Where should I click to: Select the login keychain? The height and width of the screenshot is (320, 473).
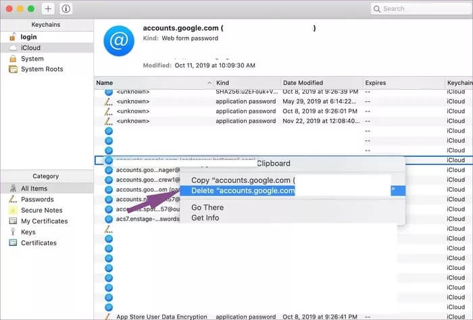pyautogui.click(x=47, y=36)
